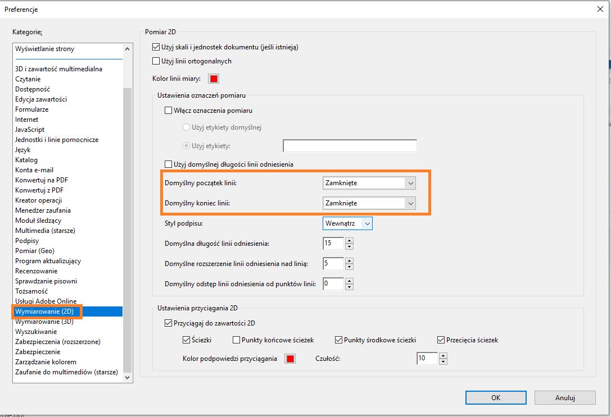Open the snap hint color picker
Screen dimensions: 611x417
point(289,358)
